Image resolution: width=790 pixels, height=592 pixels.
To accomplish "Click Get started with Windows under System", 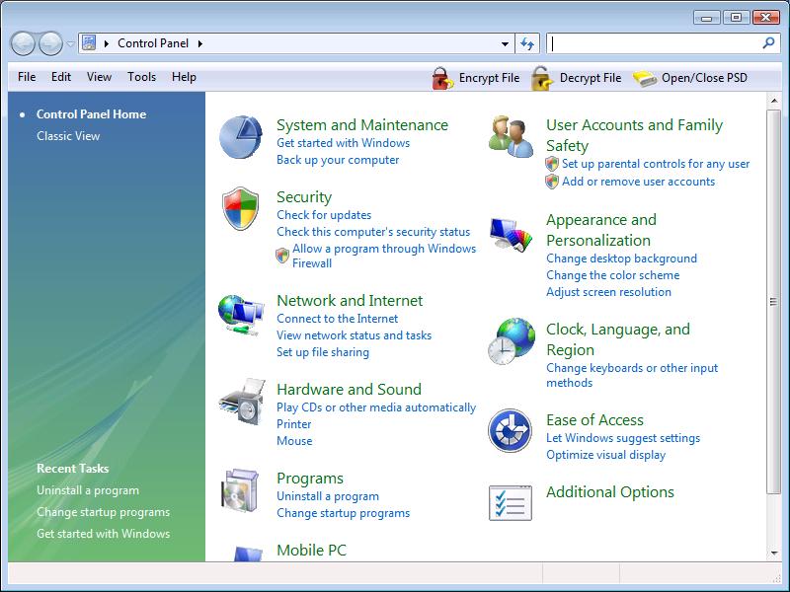I will [343, 143].
